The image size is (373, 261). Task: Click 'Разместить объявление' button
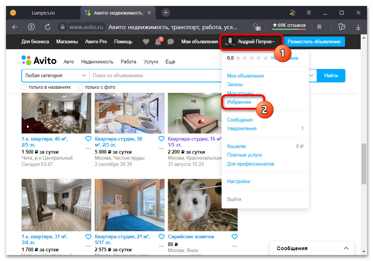[314, 42]
